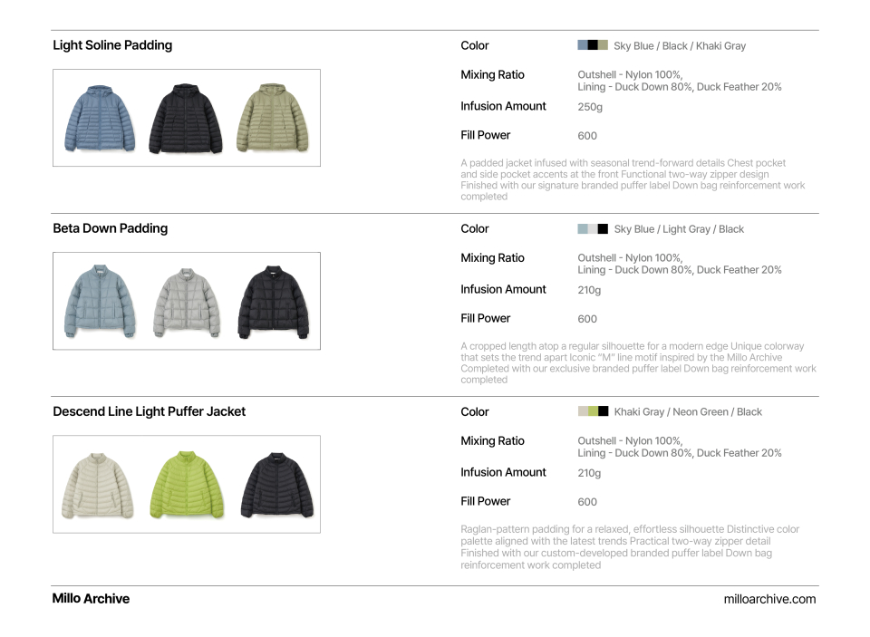Click the Light Soline Padding color swatch strip
Image resolution: width=870 pixels, height=637 pixels.
593,45
